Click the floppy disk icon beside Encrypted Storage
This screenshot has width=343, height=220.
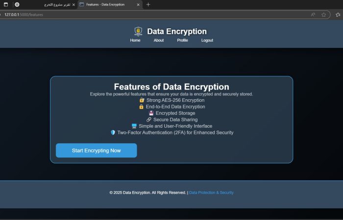tap(151, 113)
